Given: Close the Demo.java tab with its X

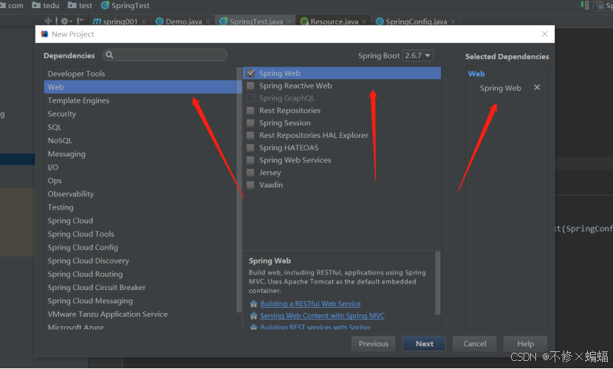Looking at the screenshot, I should tap(208, 22).
